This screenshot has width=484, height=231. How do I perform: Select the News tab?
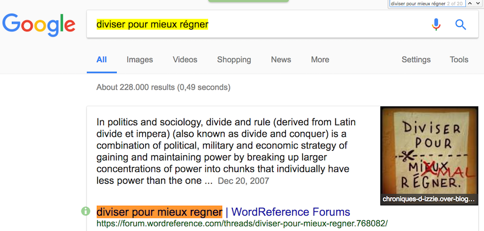[281, 60]
